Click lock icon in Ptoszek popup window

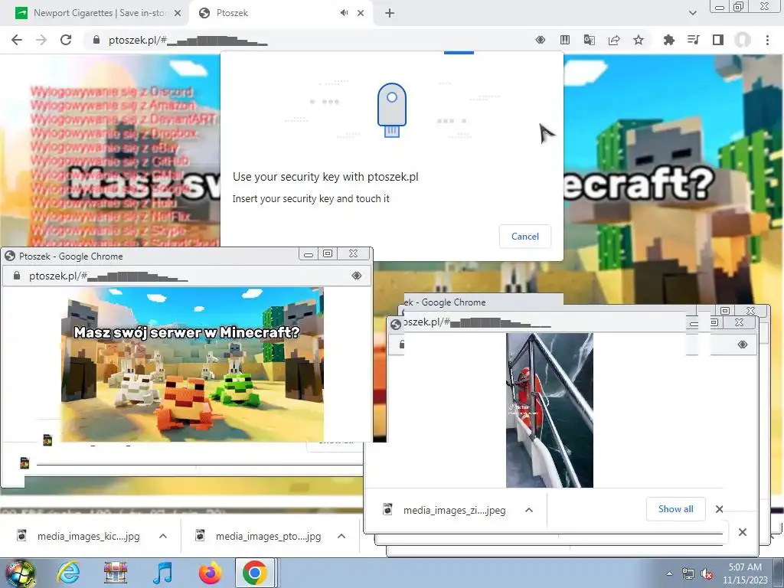pos(17,276)
